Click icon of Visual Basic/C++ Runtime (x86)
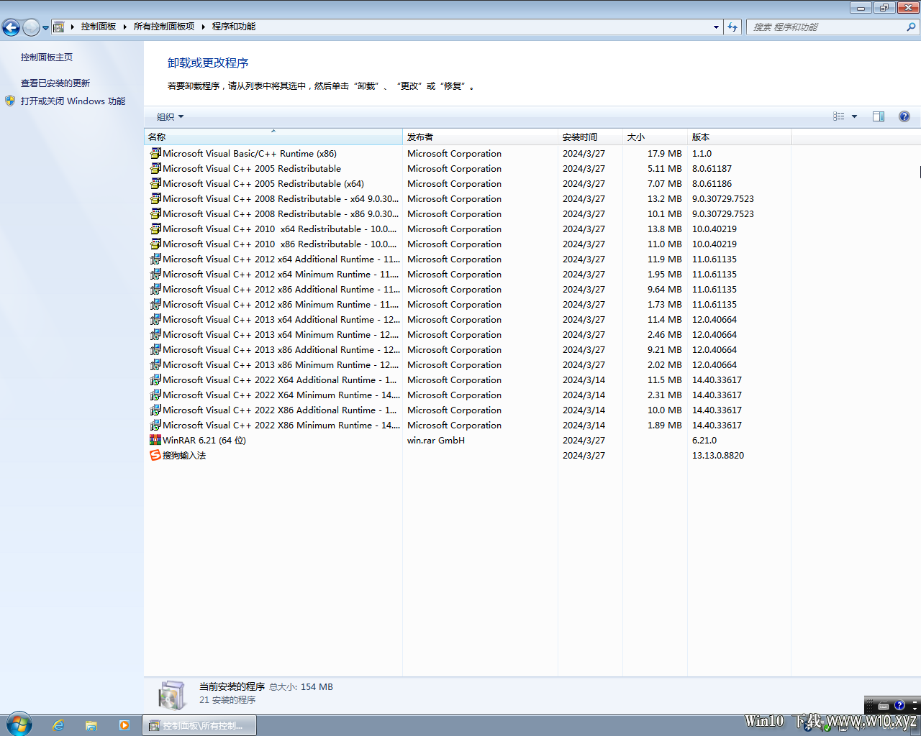This screenshot has width=921, height=736. point(155,153)
